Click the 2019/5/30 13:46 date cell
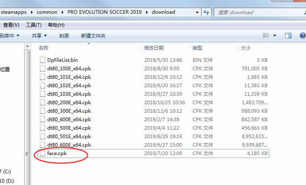The width and height of the screenshot is (306, 185). pyautogui.click(x=163, y=60)
